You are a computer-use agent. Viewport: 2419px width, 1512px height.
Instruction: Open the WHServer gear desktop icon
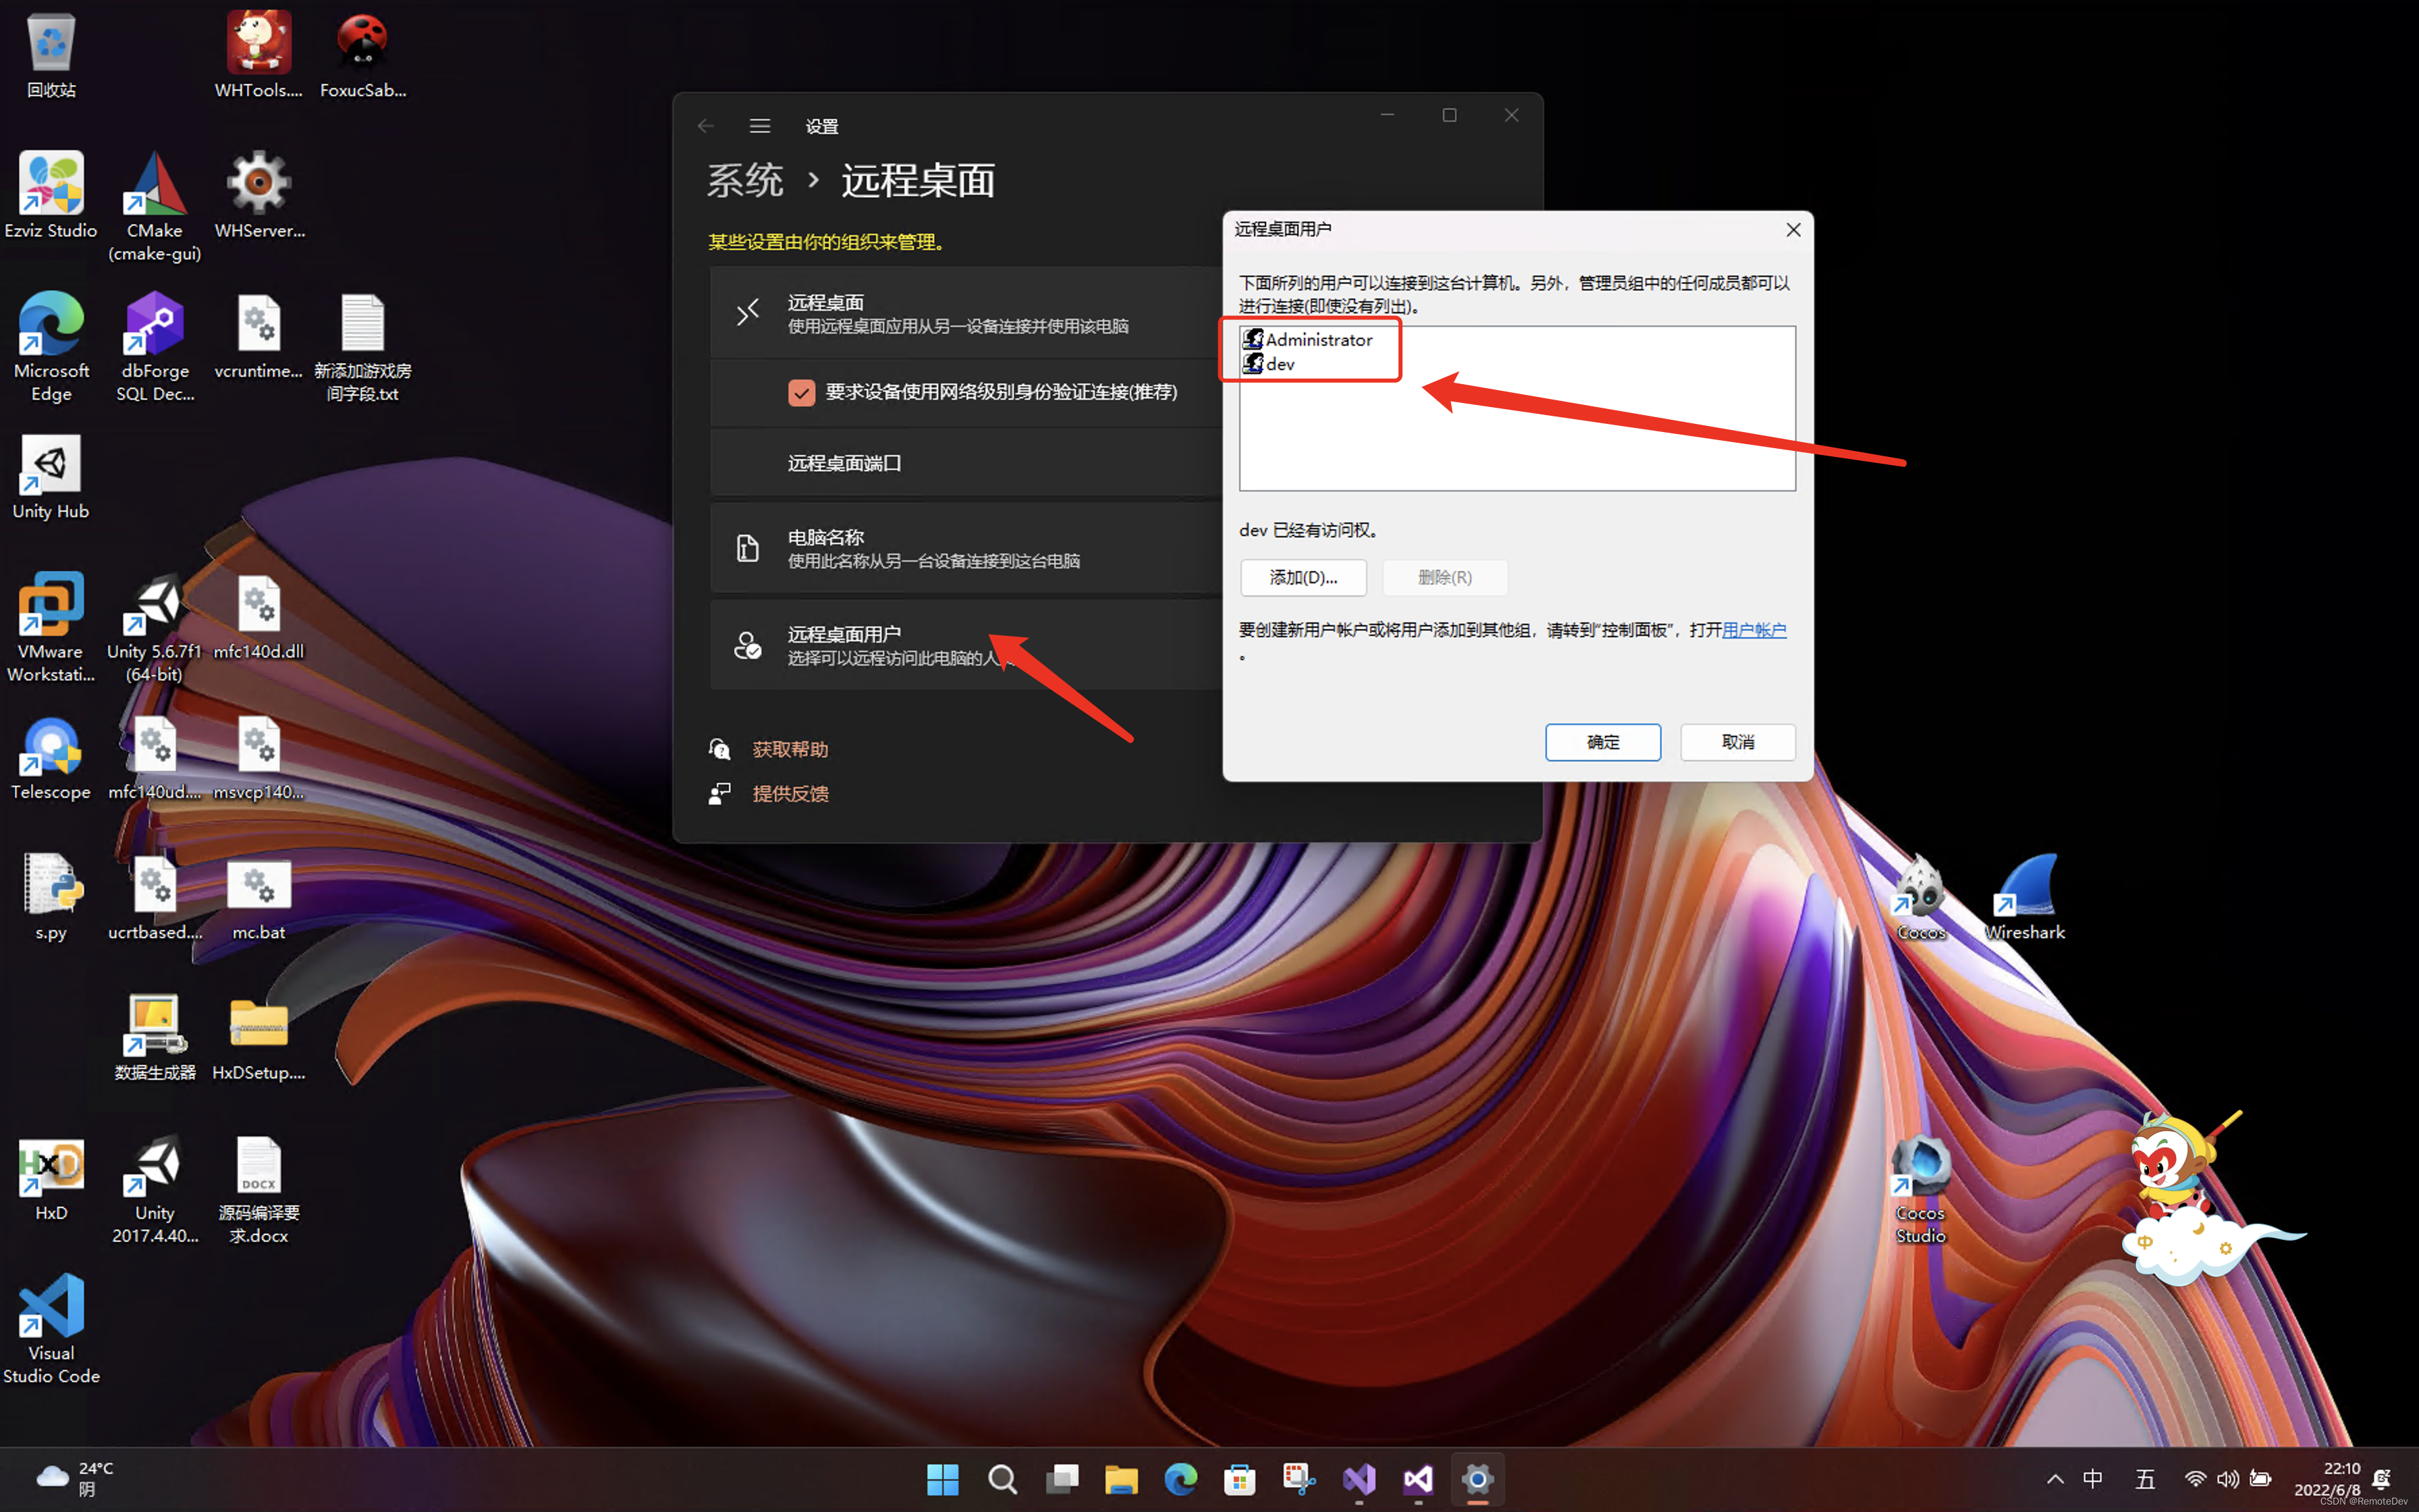pyautogui.click(x=259, y=196)
